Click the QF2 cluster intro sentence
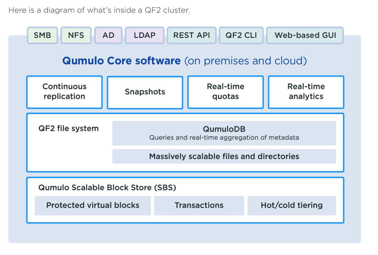Image resolution: width=378 pixels, height=255 pixels. coord(99,10)
